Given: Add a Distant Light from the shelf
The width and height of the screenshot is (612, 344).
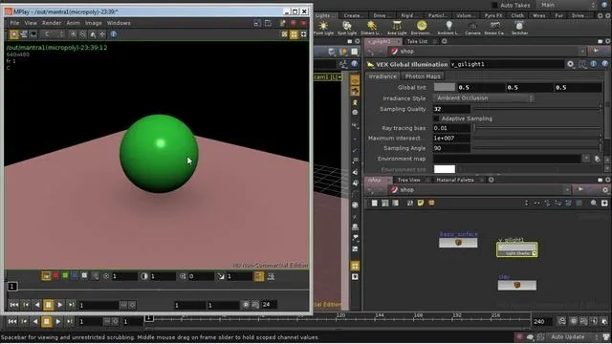Looking at the screenshot, I should (371, 28).
